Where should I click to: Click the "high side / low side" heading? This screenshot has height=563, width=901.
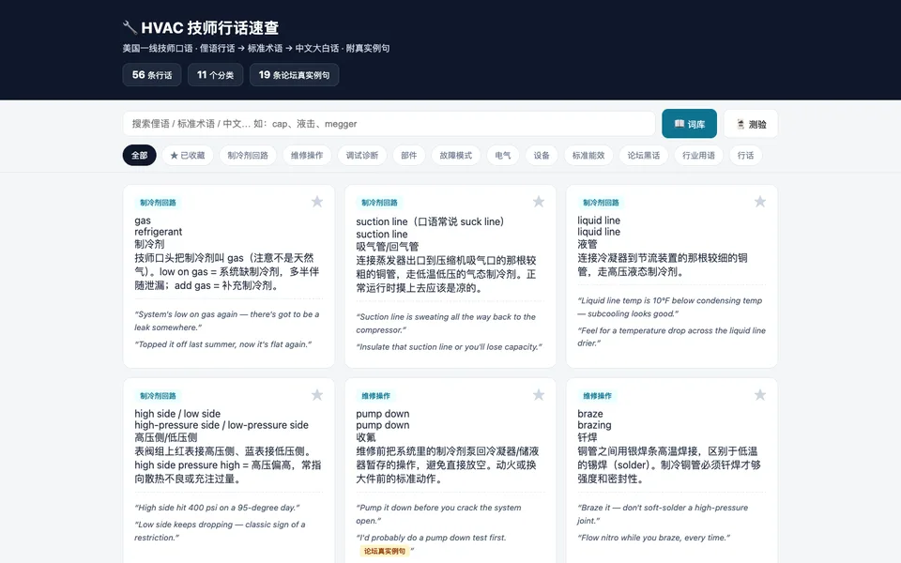pos(177,414)
